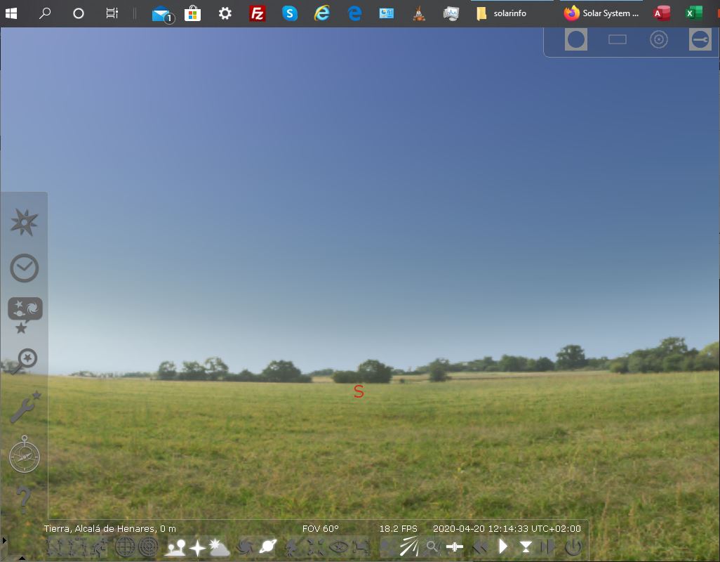The height and width of the screenshot is (562, 720).
Task: Switch to Solar System Firefox window
Action: tap(601, 13)
